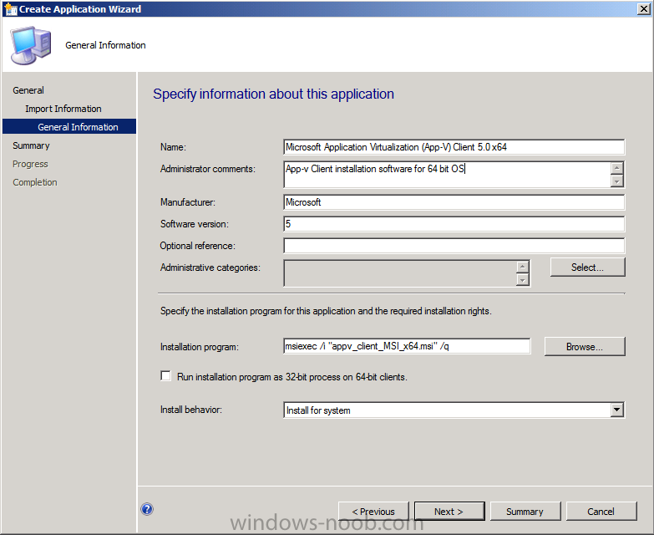This screenshot has width=654, height=535.
Task: Click into the Name field
Action: [x=454, y=147]
